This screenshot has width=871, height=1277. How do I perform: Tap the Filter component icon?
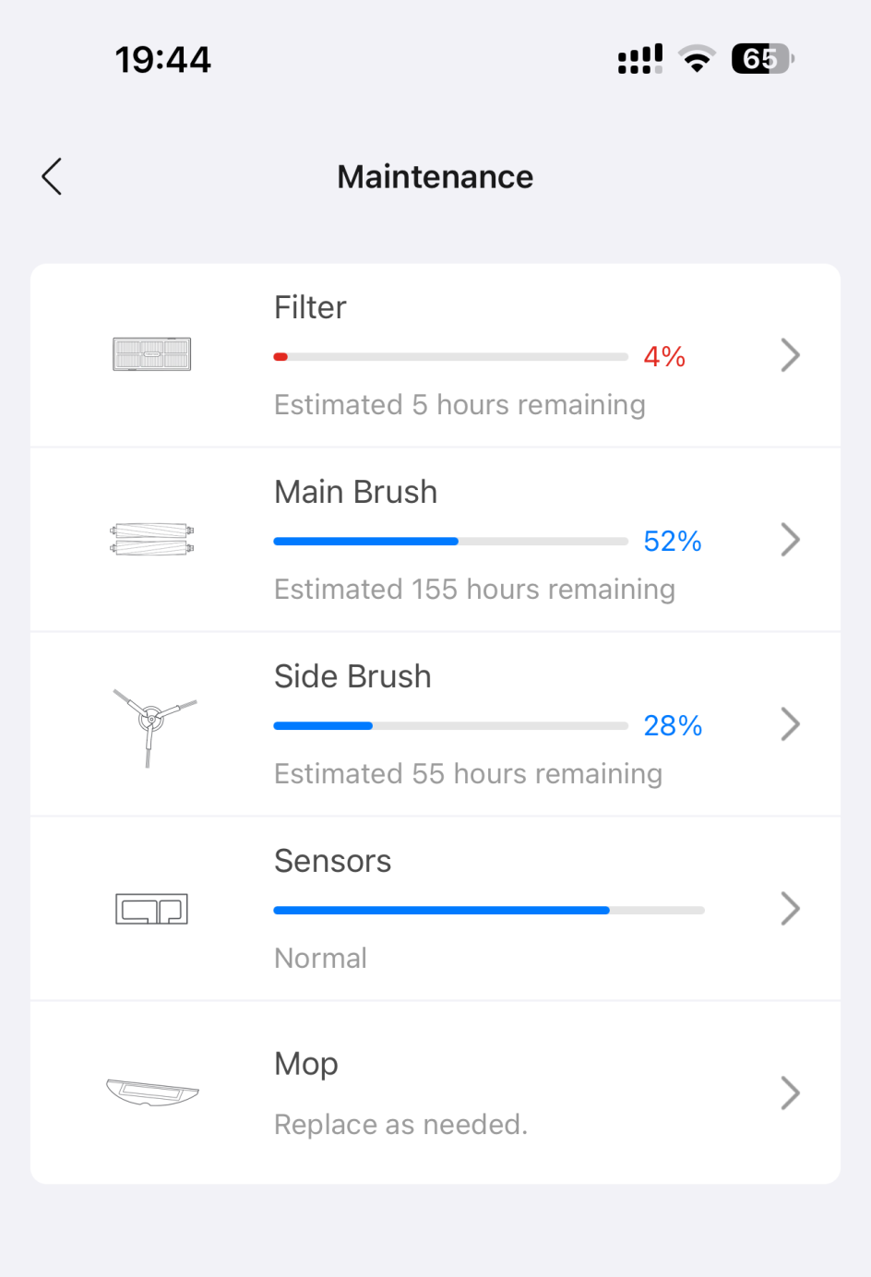click(151, 354)
